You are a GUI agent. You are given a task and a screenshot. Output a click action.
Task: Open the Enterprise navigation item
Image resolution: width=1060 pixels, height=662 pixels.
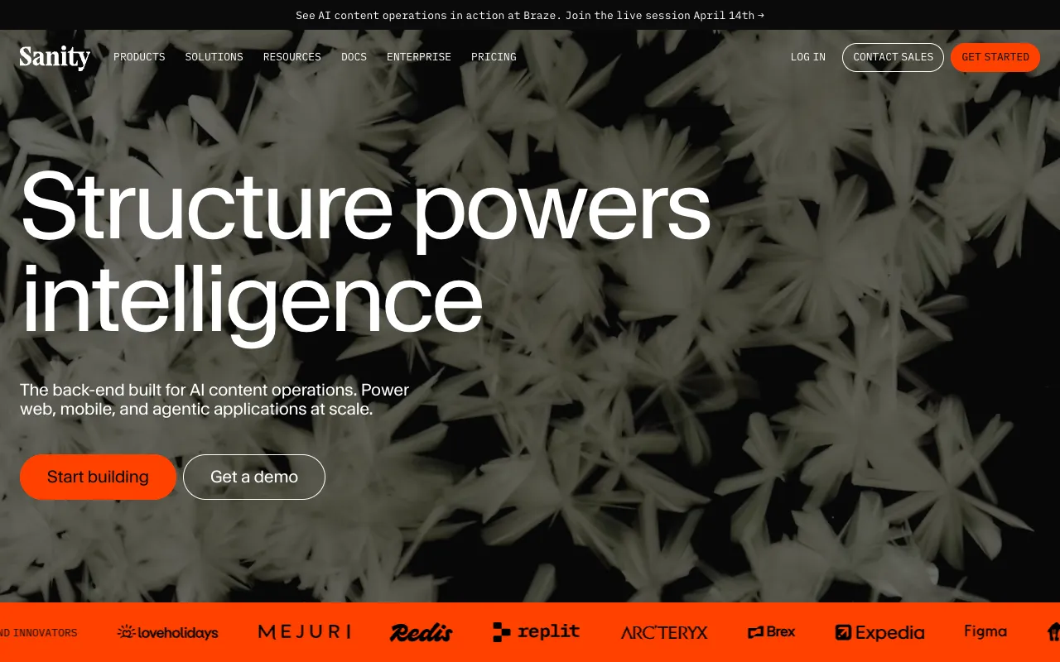(x=419, y=57)
